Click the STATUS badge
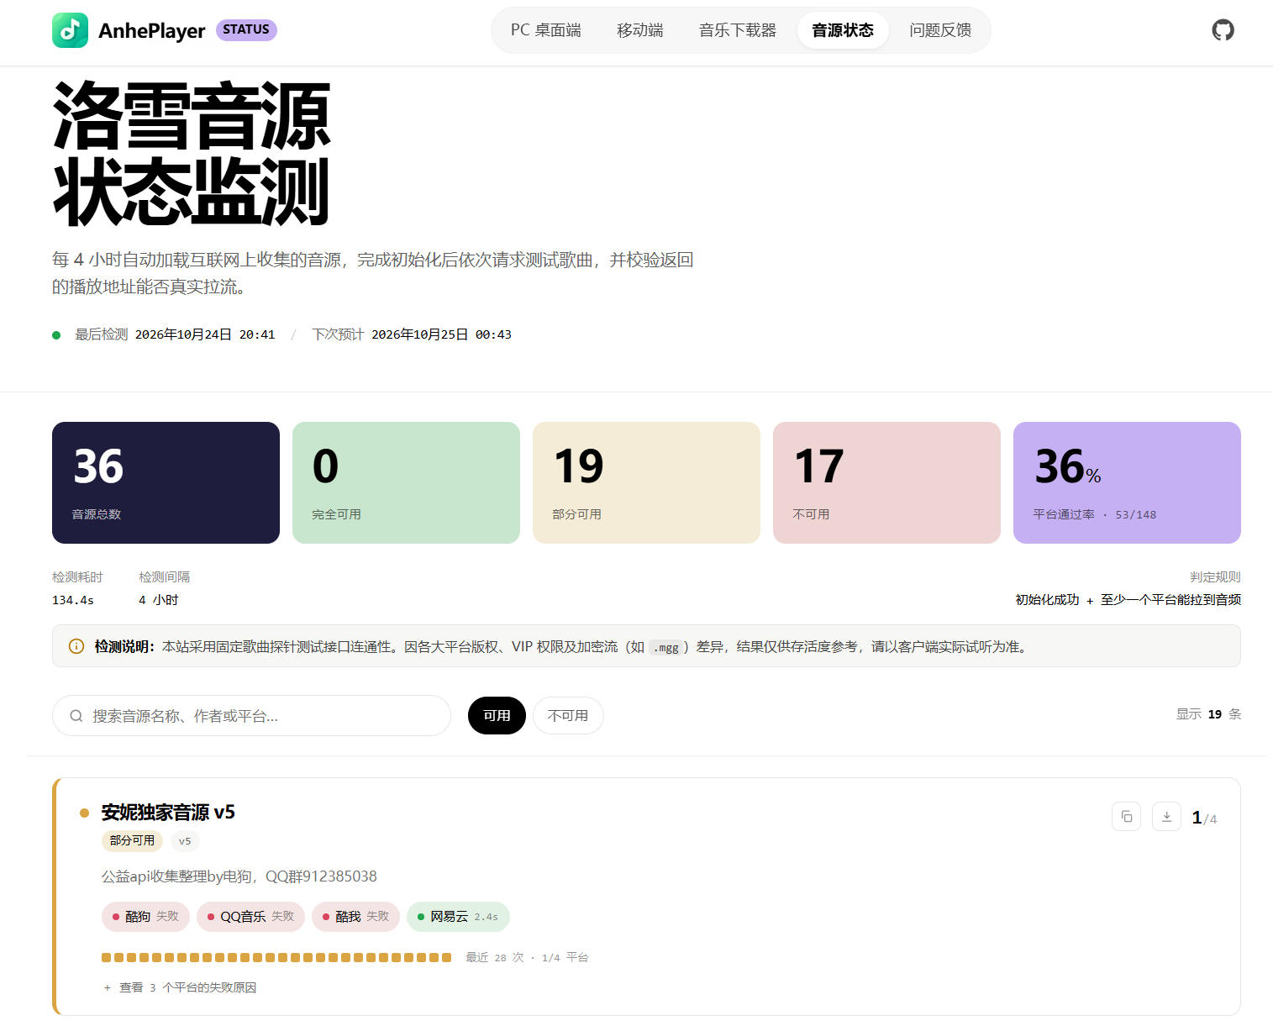The height and width of the screenshot is (1021, 1273). pyautogui.click(x=246, y=29)
